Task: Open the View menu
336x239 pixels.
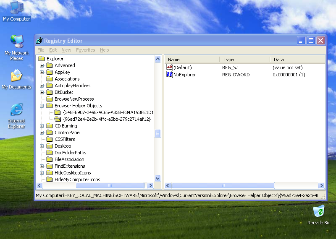Action: click(66, 50)
